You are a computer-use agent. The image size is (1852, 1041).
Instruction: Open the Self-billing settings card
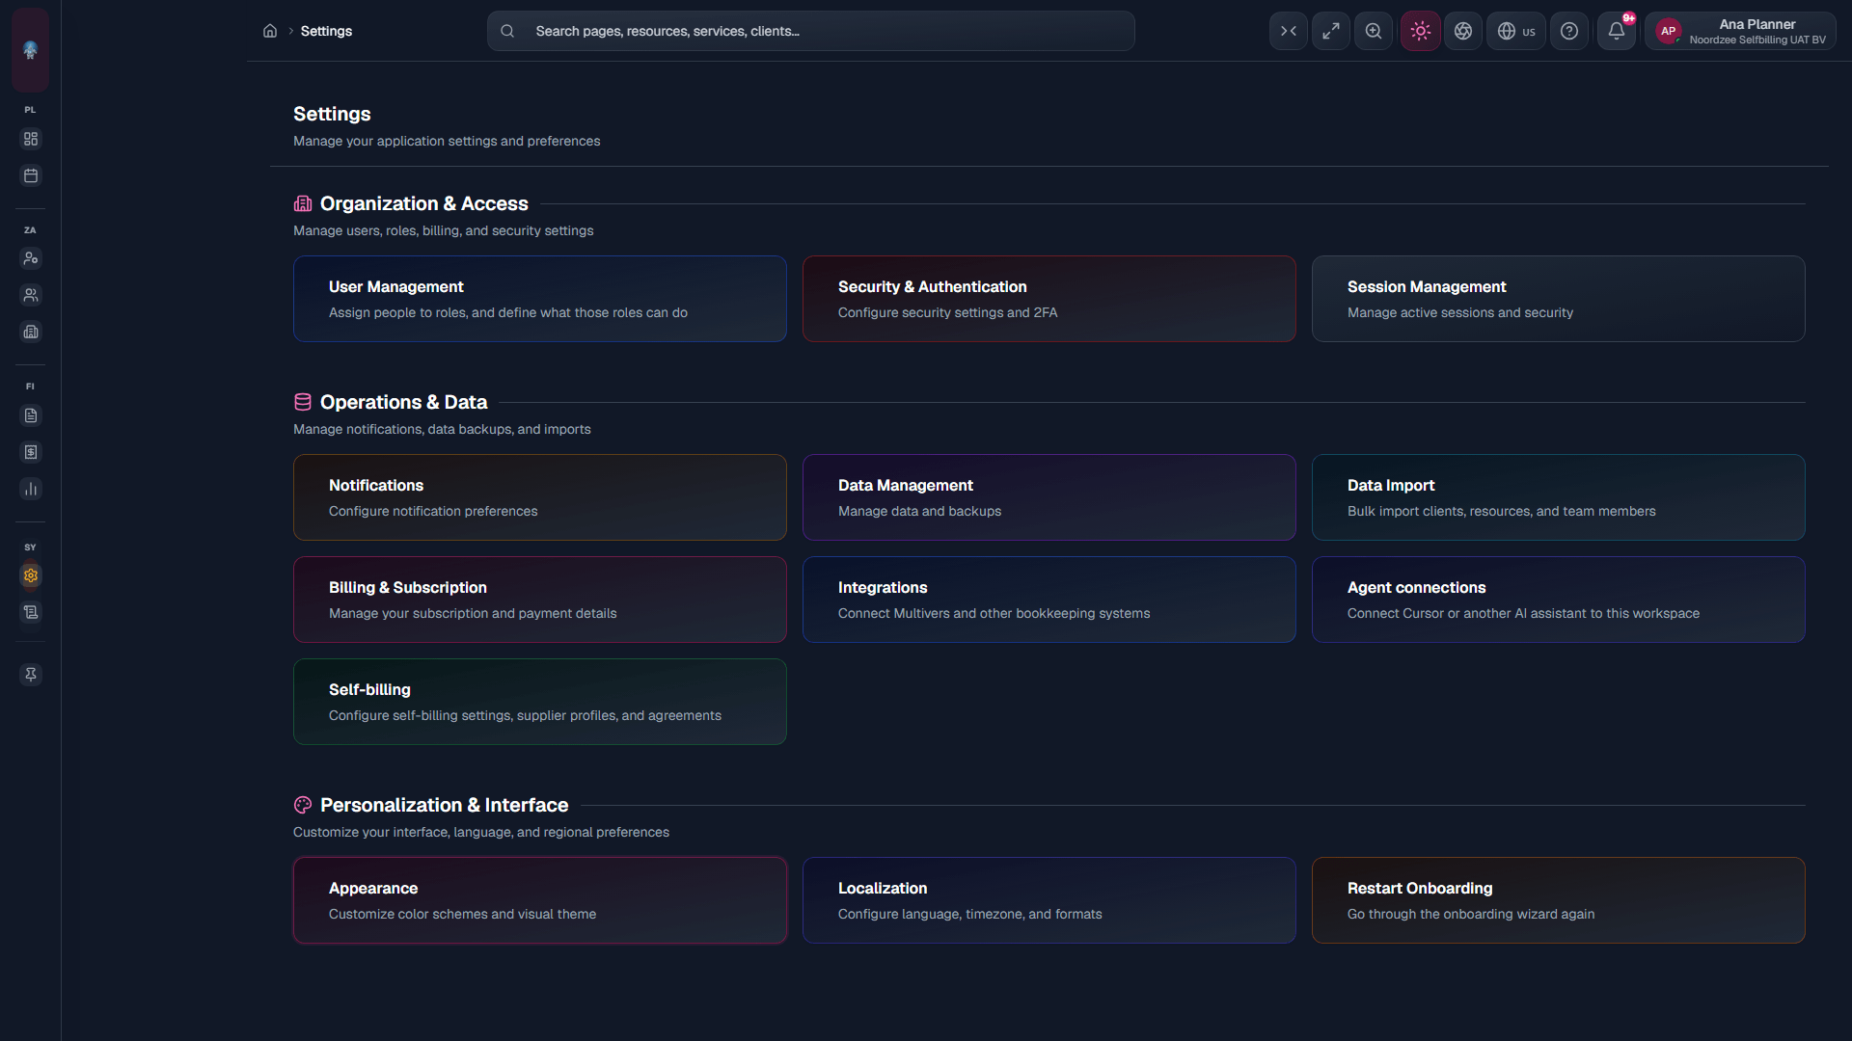click(x=540, y=702)
